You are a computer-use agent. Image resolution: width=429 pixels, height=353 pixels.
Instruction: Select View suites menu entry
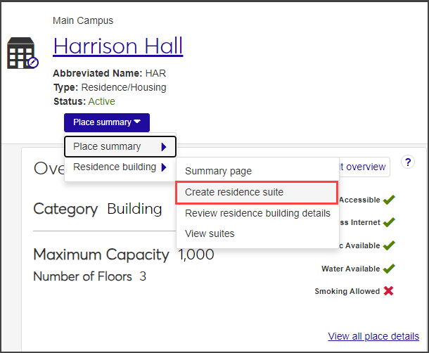point(210,233)
